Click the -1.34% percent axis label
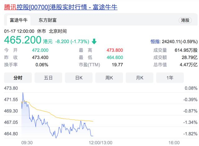Viewport: 199px width, 146px height. click(x=190, y=122)
